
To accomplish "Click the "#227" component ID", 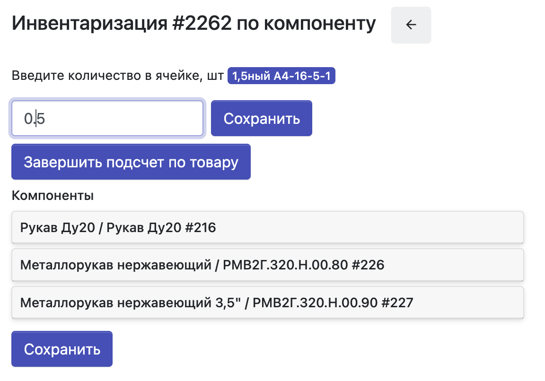I will (x=397, y=303).
